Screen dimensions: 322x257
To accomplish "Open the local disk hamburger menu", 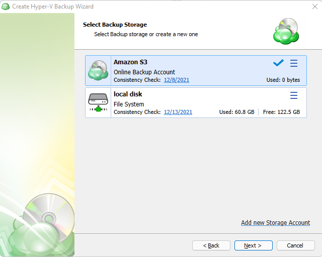I will (x=294, y=95).
